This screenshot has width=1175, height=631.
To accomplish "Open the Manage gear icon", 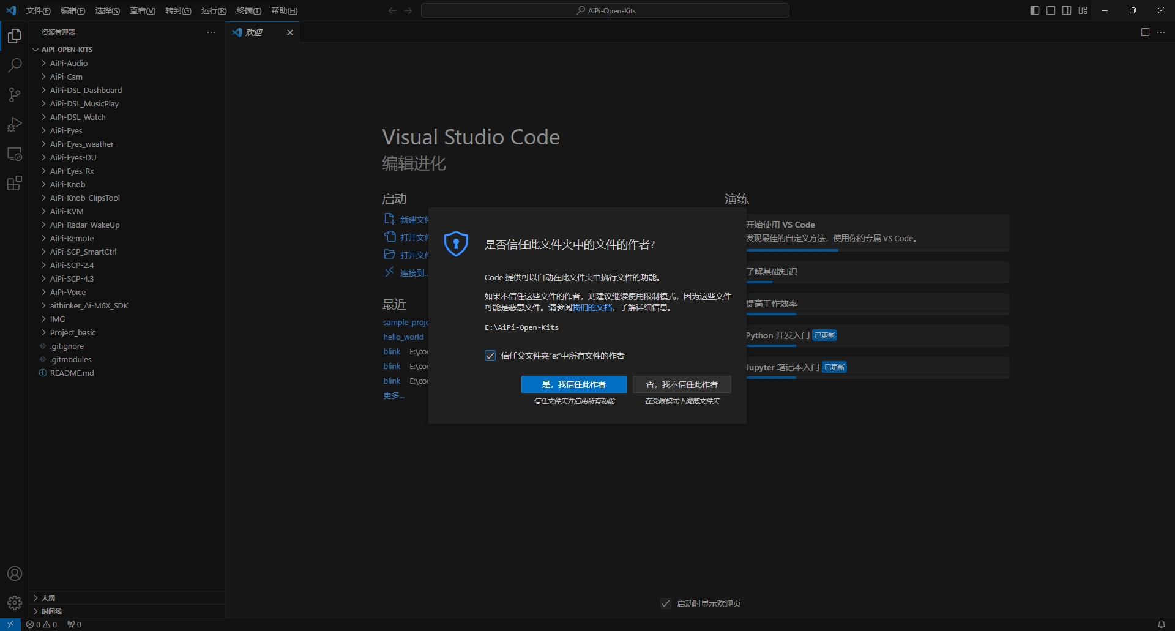I will (15, 603).
